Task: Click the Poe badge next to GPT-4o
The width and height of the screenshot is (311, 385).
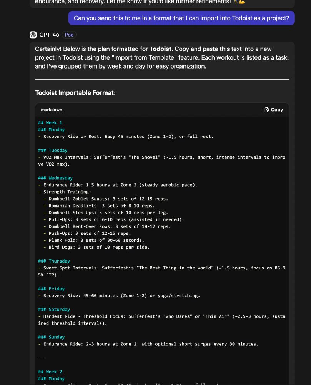Action: click(69, 35)
